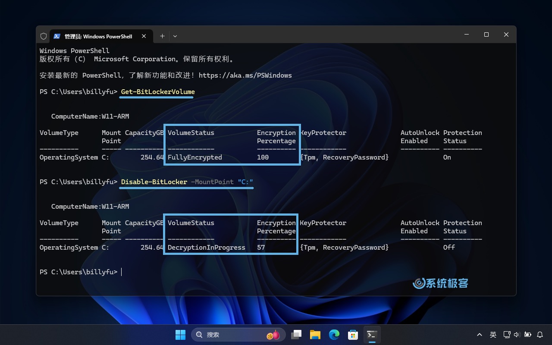Image resolution: width=552 pixels, height=345 pixels.
Task: Click the -MountPoint parameter text
Action: (212, 182)
